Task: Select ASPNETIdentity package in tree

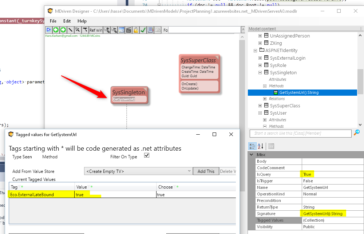Action: coord(281,50)
